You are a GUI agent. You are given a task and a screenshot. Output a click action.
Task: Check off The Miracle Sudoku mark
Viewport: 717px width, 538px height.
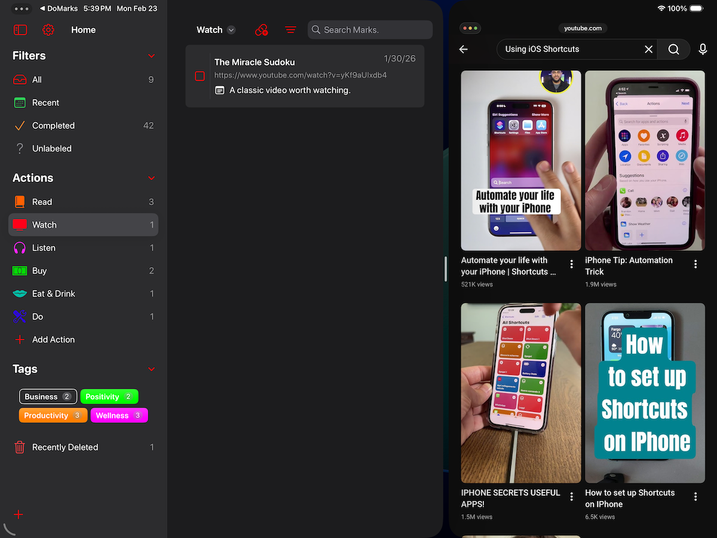click(x=200, y=76)
